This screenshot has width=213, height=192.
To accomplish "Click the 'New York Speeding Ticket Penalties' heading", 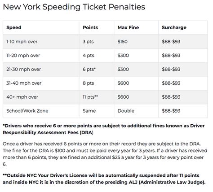I will (x=74, y=7).
